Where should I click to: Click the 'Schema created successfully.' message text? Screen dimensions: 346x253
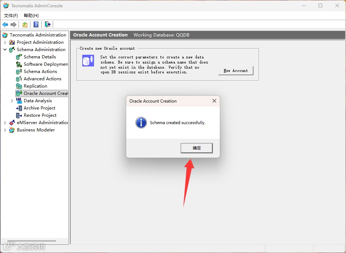click(x=178, y=123)
